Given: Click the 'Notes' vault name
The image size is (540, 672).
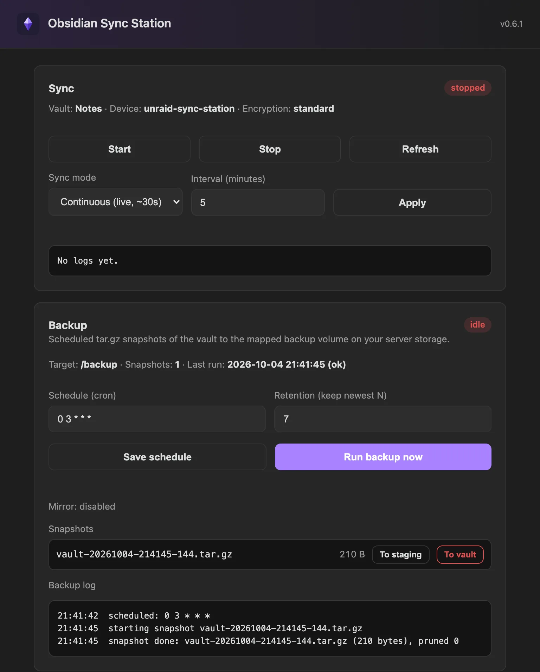Looking at the screenshot, I should point(89,109).
